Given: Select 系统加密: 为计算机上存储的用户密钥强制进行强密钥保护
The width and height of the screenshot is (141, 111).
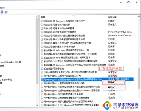Looking at the screenshot, I should (70, 61).
